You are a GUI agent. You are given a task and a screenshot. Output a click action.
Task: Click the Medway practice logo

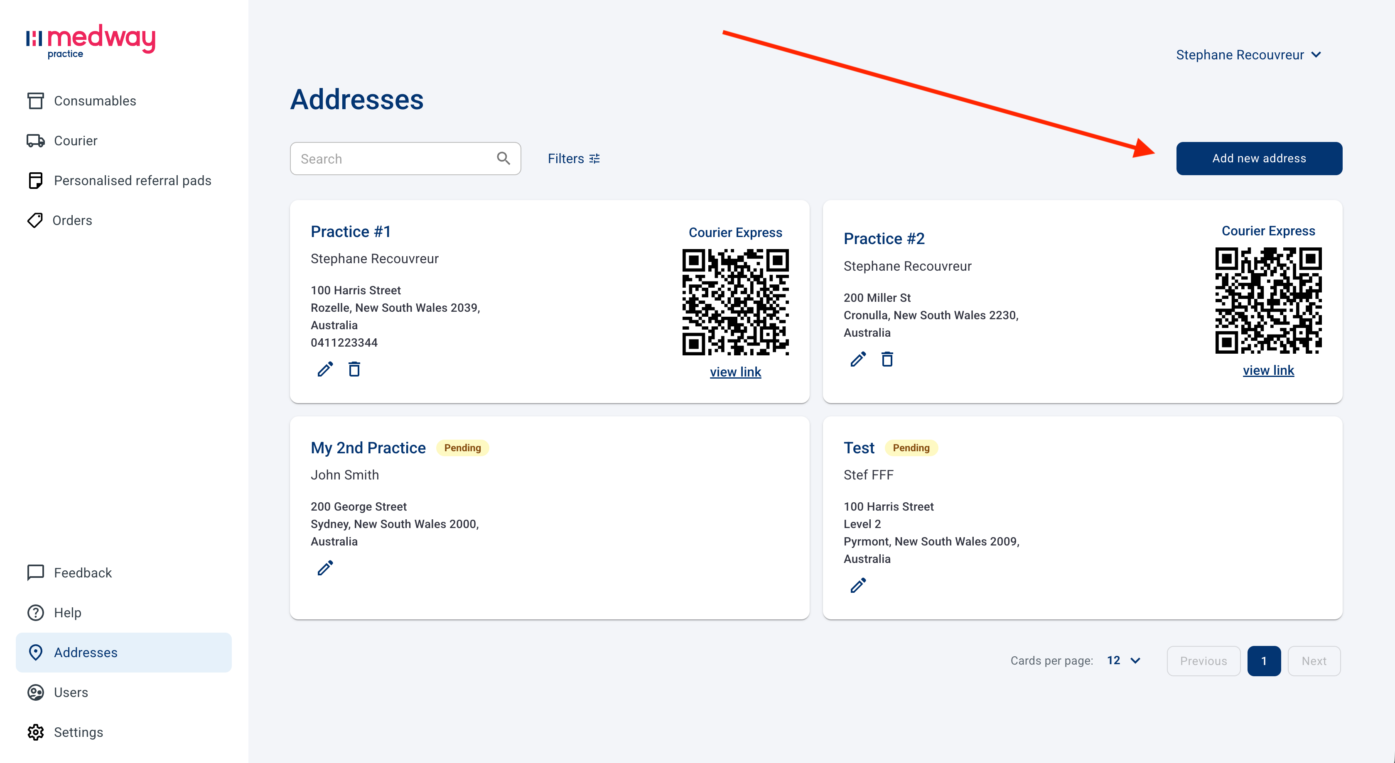(91, 41)
